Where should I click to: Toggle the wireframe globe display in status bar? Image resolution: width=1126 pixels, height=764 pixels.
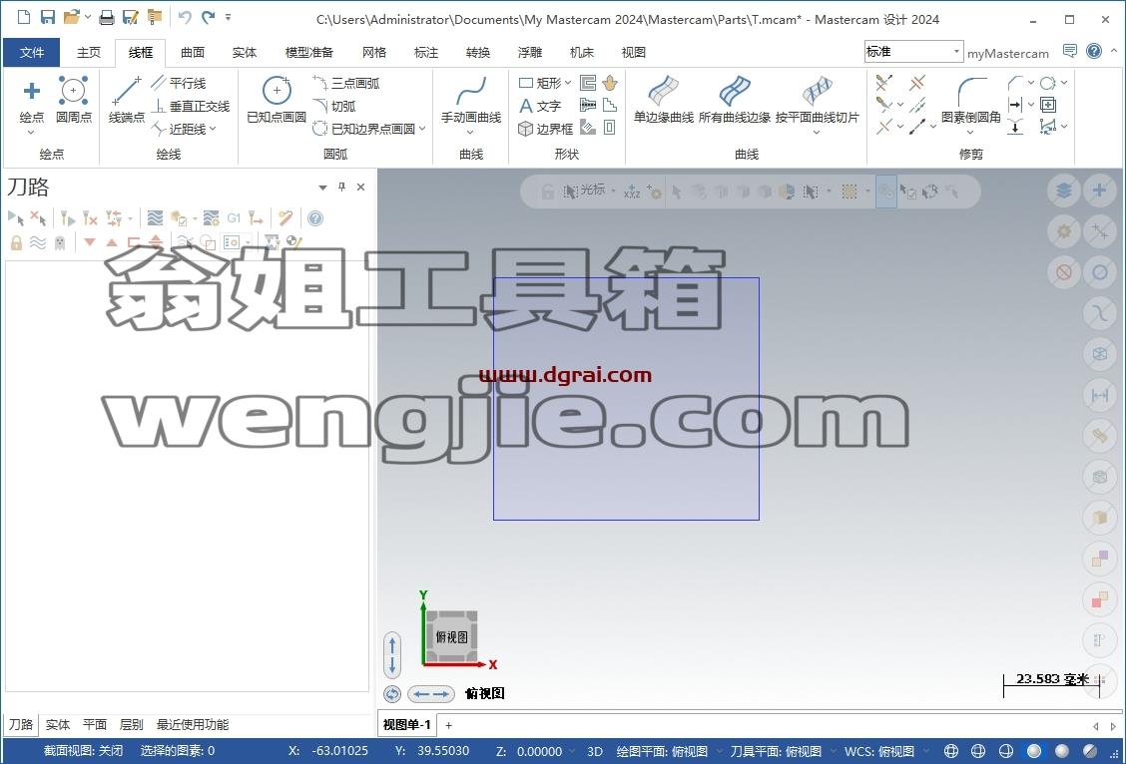[x=950, y=751]
